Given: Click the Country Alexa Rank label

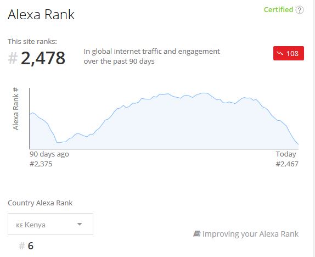Looking at the screenshot, I should pyautogui.click(x=40, y=203).
